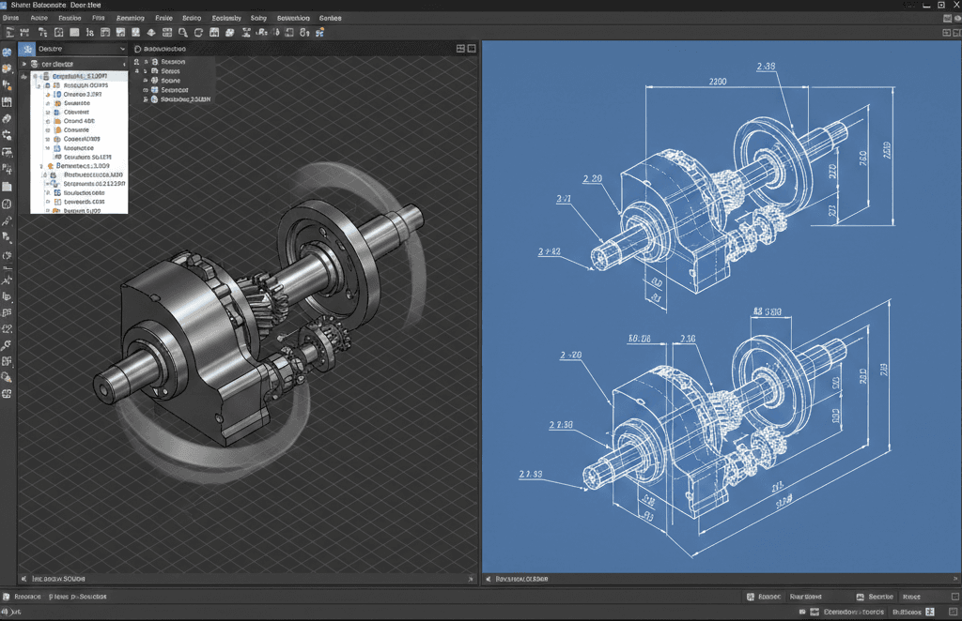Enable the checkbox beside the bottom-right Extras label
The image size is (962, 621).
[x=930, y=613]
